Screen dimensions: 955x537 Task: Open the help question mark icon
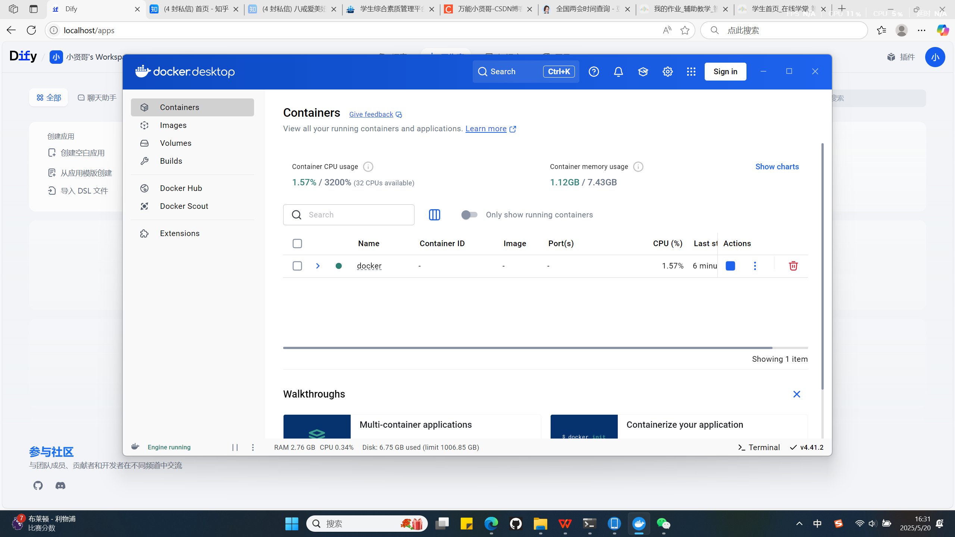click(x=594, y=72)
